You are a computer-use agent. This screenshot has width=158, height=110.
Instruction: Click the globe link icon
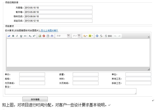[97, 36]
